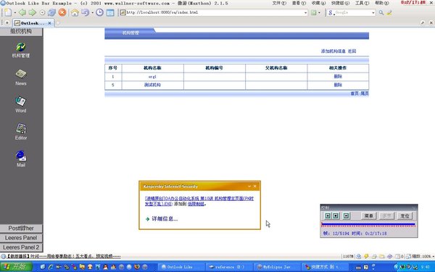Click the 添加机构信息 link
The height and width of the screenshot is (272, 435).
pos(333,51)
